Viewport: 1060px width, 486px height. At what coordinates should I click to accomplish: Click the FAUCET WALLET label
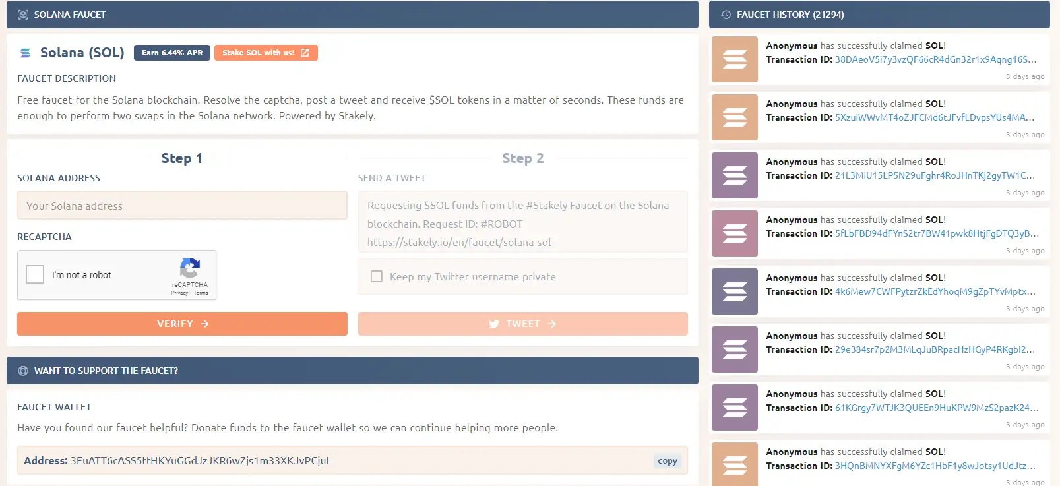[x=54, y=407]
